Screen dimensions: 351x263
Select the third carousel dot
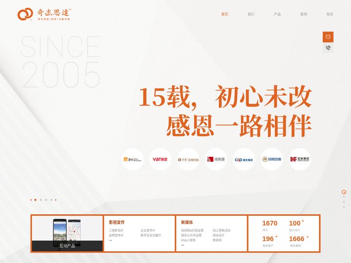[46, 200]
